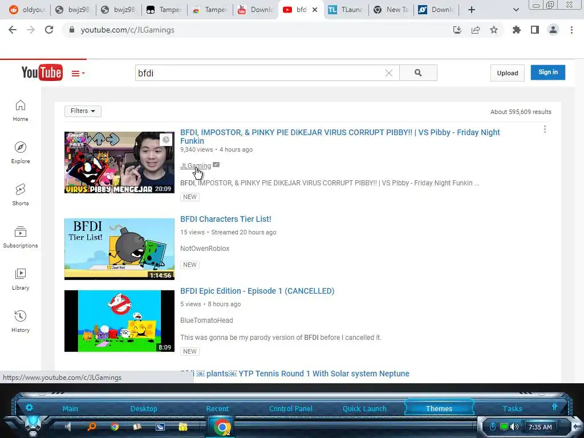Toggle the Chrome side panel
This screenshot has width=584, height=438.
click(x=535, y=30)
